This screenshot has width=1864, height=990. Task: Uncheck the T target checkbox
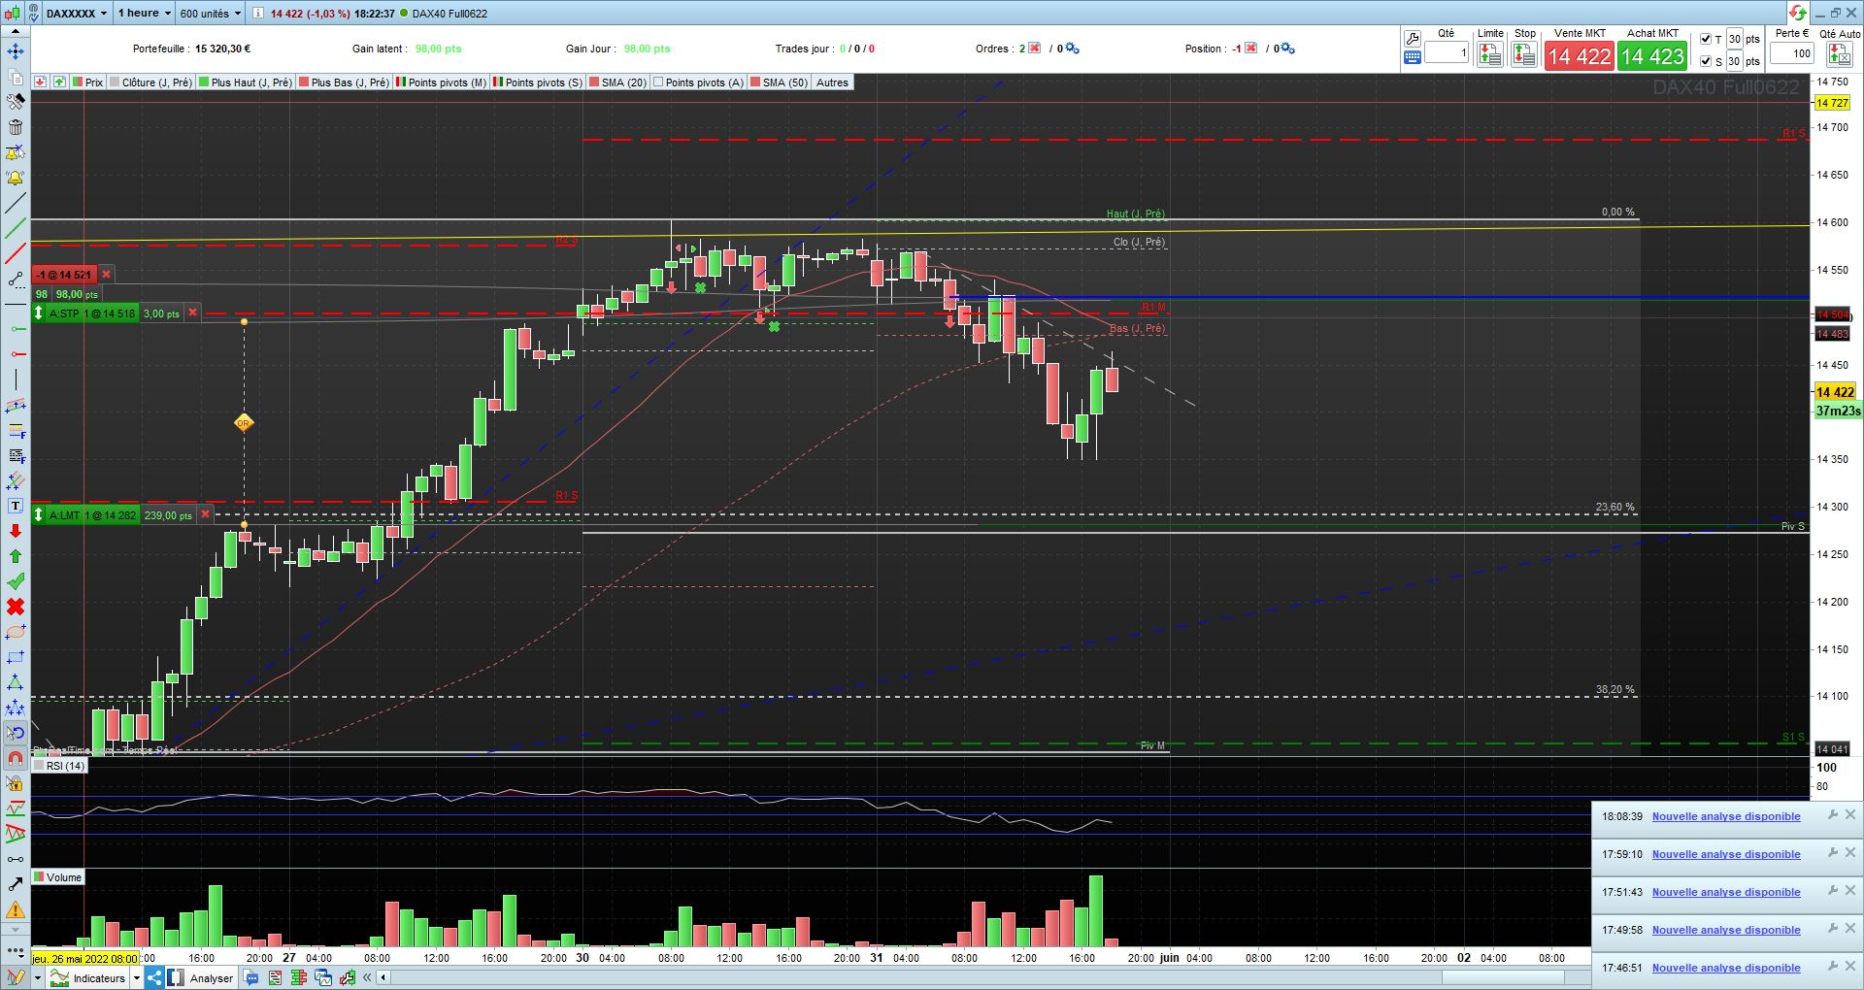pyautogui.click(x=1706, y=39)
